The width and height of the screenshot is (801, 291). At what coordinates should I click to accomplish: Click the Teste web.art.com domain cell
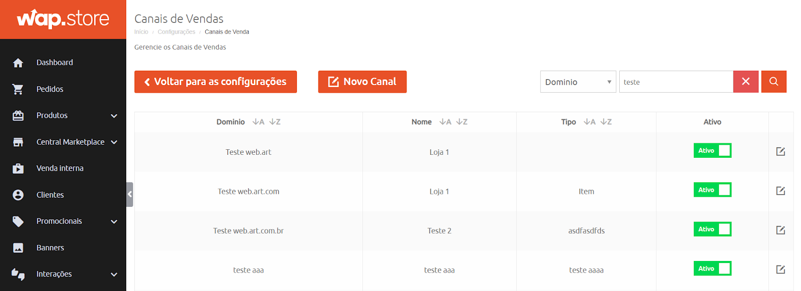pyautogui.click(x=248, y=191)
